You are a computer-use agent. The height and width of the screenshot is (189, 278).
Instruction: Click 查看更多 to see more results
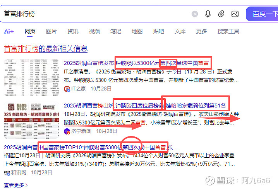[x=16, y=185]
